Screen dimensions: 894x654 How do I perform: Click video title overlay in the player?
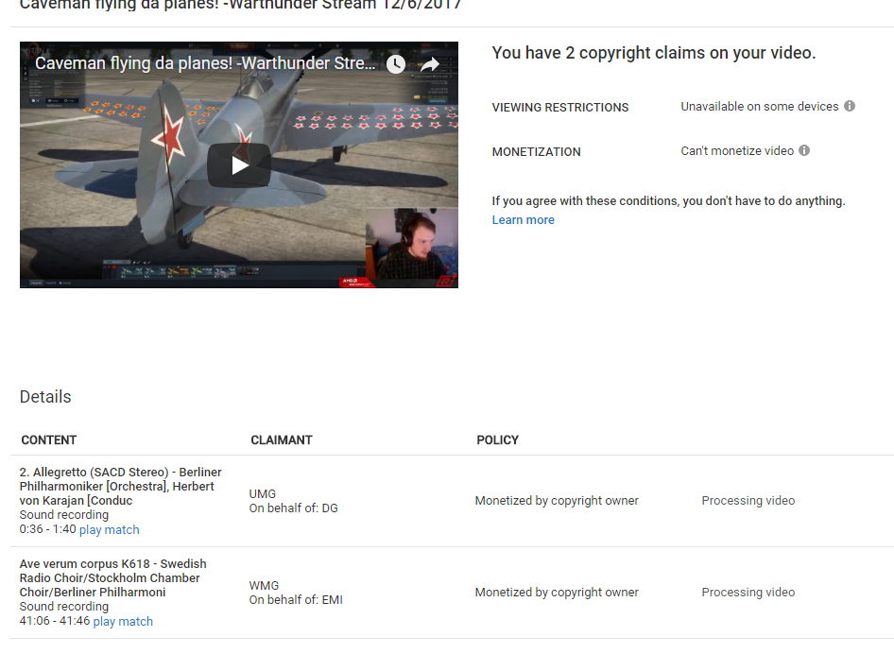point(205,63)
